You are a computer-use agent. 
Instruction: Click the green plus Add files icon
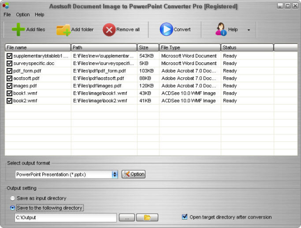click(x=18, y=29)
